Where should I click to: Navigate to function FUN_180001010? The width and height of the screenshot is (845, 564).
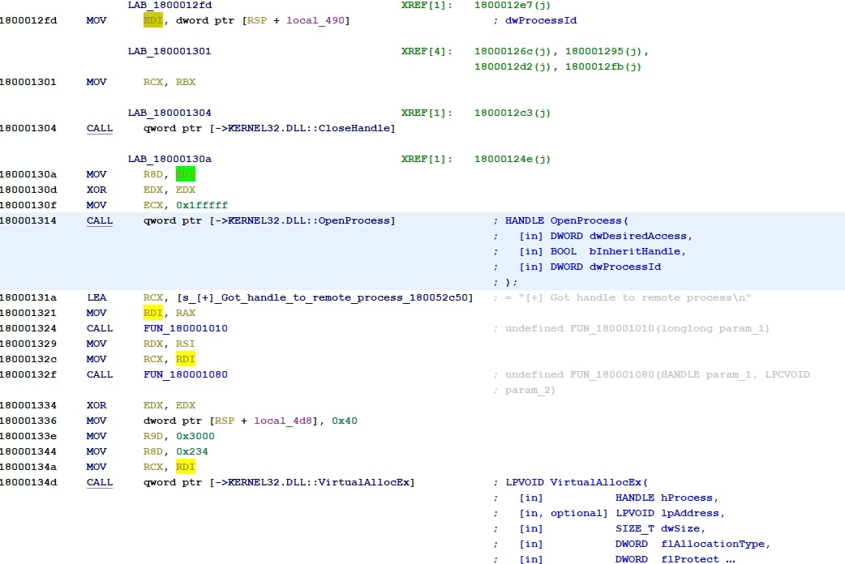coord(185,328)
